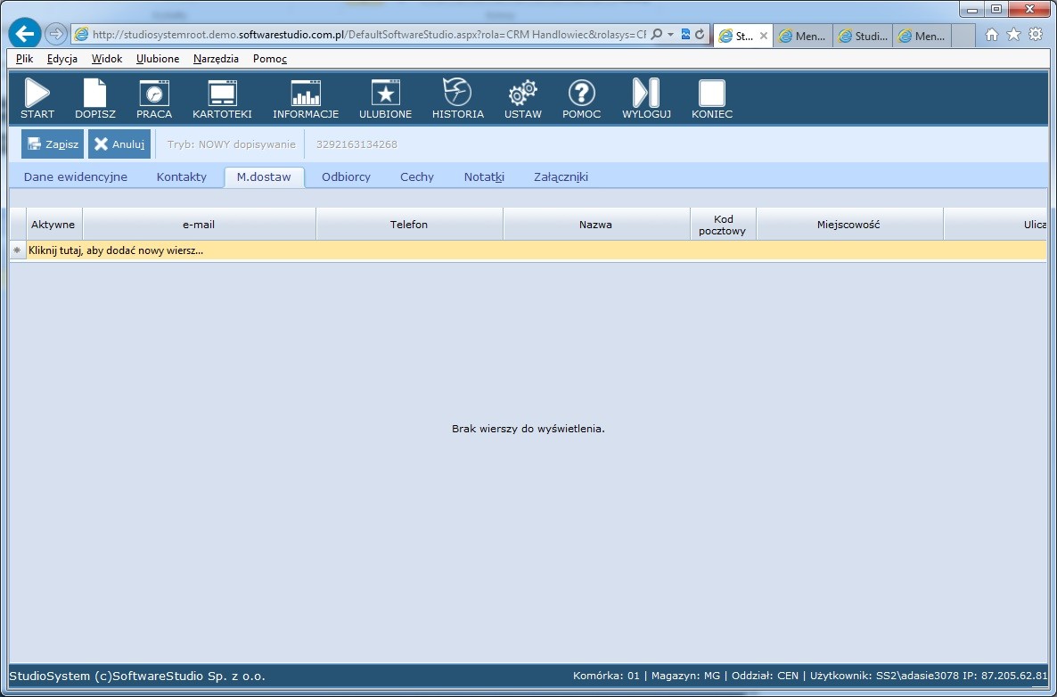This screenshot has height=697, width=1057.
Task: Open KARTOTEKI from the toolbar
Action: coord(222,94)
